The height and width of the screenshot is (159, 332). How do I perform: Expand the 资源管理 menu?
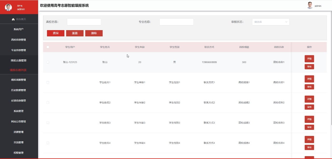[x=19, y=132]
